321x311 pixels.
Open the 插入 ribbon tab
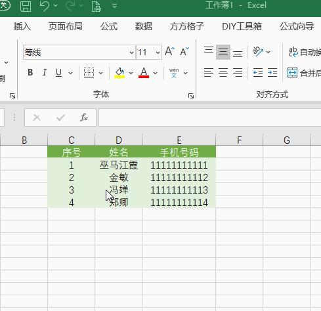[22, 26]
